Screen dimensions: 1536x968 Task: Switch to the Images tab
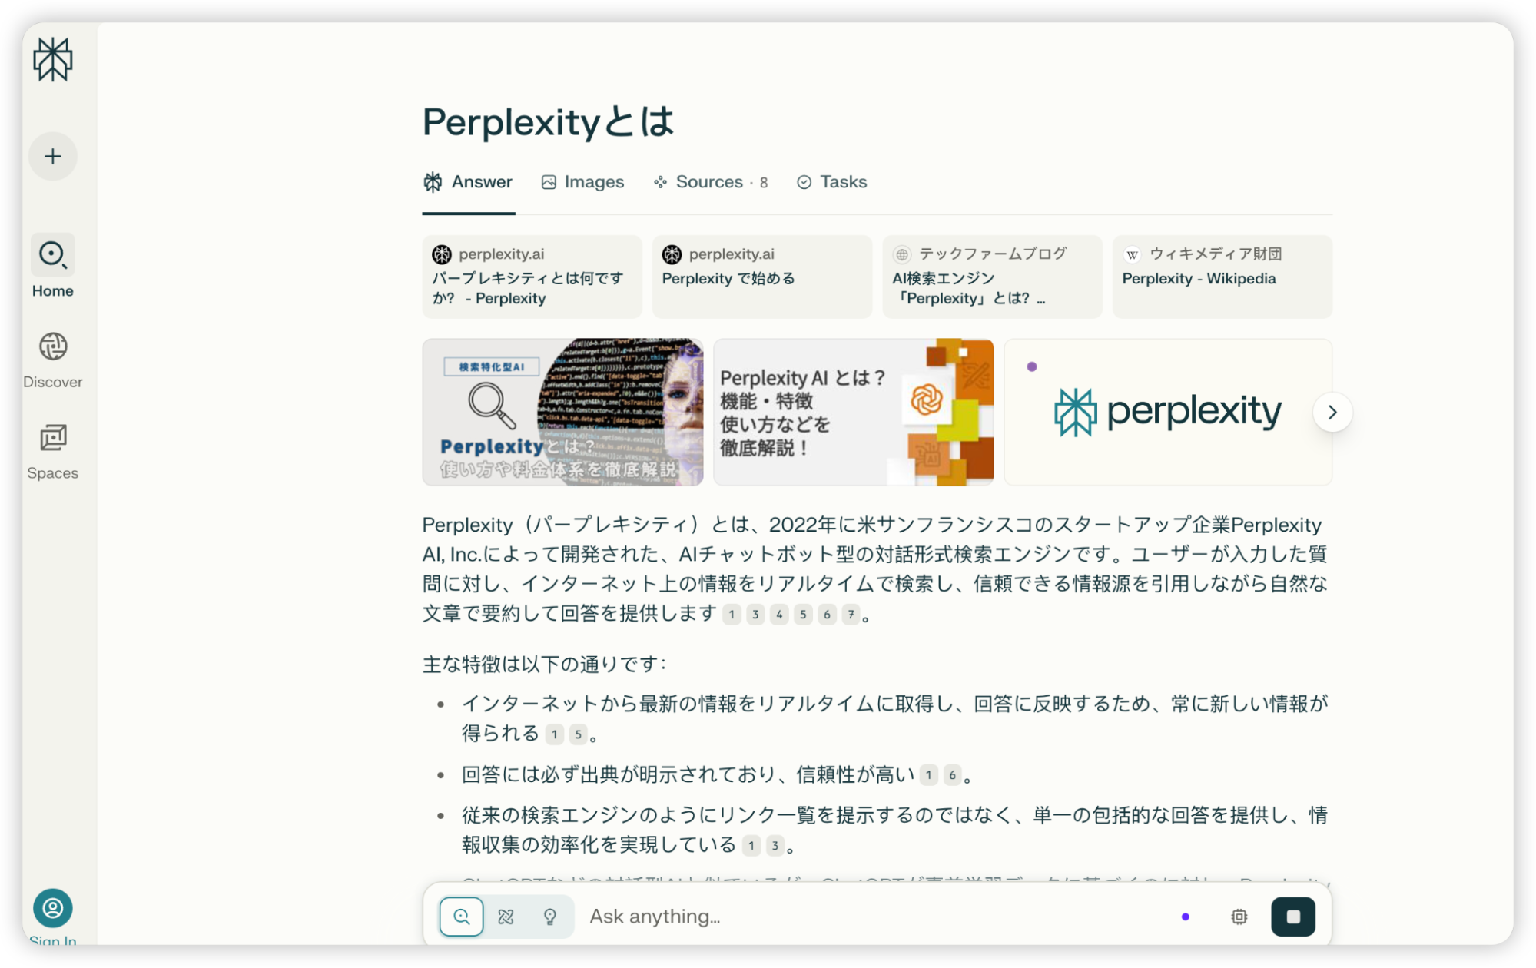click(x=582, y=182)
